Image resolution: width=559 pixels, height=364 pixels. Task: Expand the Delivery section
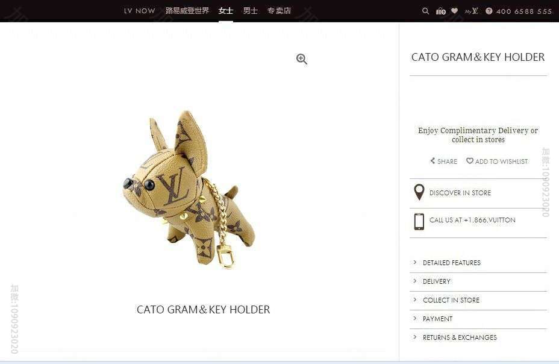478,281
